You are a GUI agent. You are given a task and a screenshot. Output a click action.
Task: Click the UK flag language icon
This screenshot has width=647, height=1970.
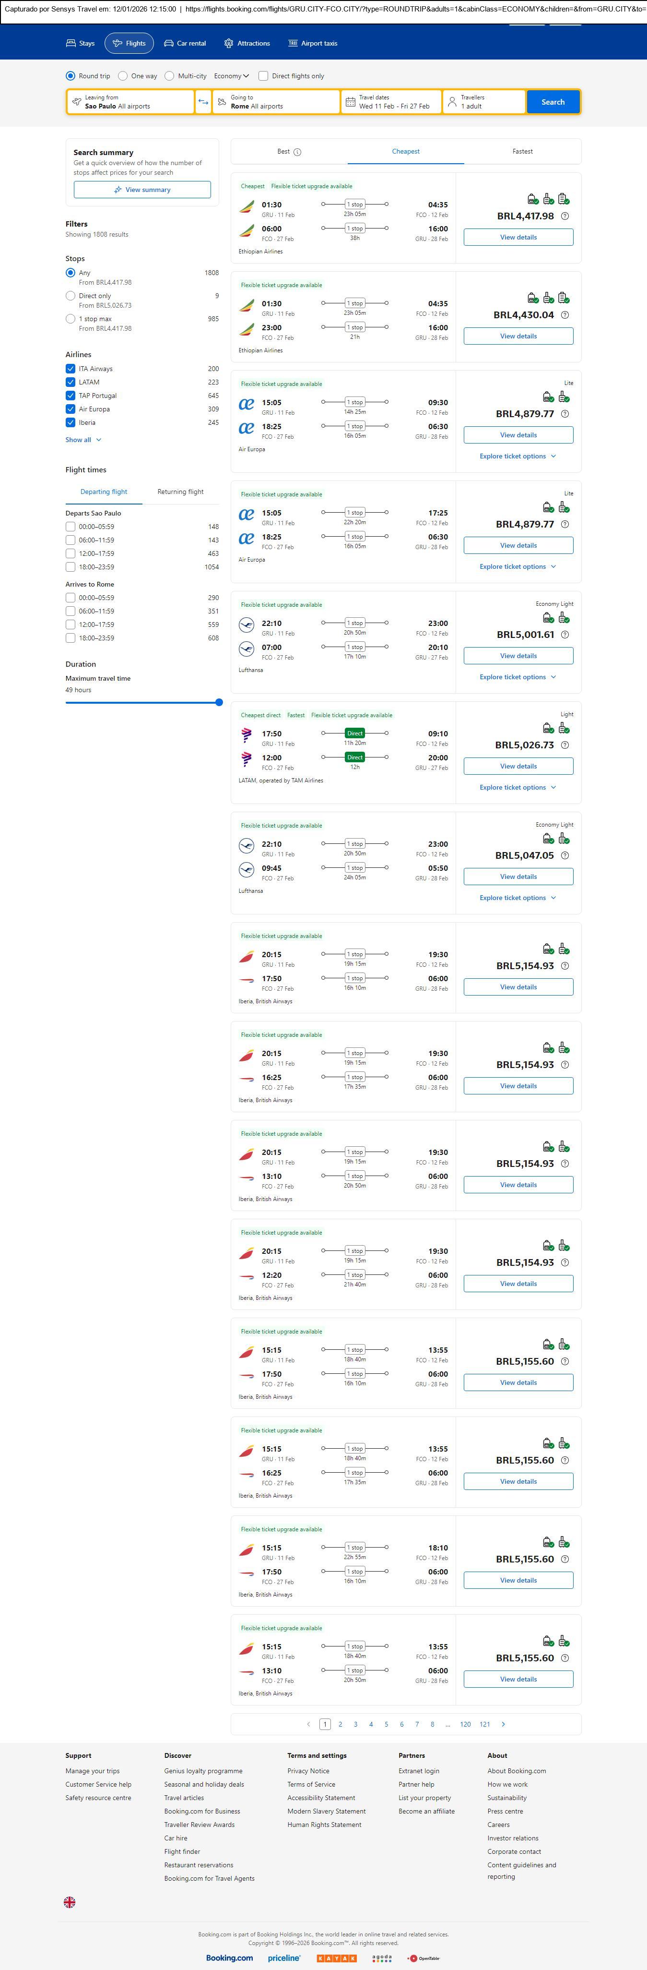coord(70,1901)
